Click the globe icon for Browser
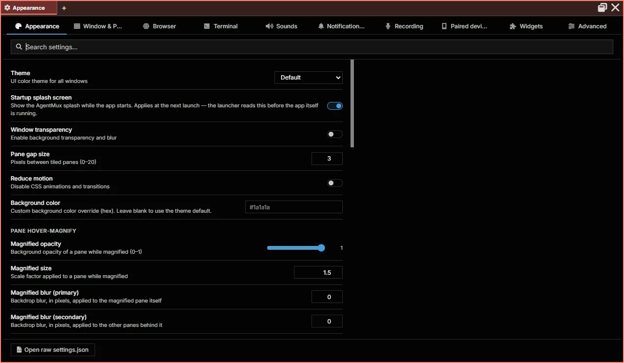 coord(146,26)
